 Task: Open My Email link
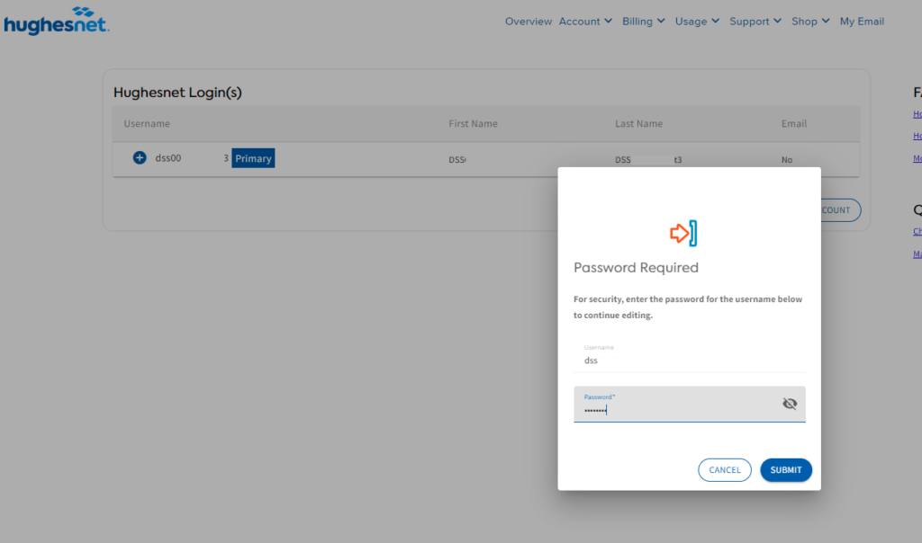862,22
